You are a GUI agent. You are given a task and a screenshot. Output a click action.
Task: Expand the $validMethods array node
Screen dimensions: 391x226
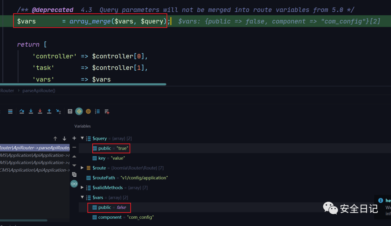[x=83, y=188]
